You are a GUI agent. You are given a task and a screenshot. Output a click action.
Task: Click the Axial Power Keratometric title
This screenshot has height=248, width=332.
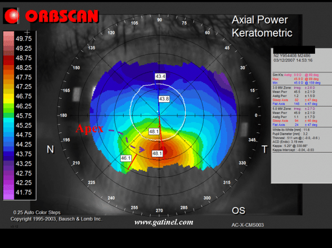tap(262, 26)
